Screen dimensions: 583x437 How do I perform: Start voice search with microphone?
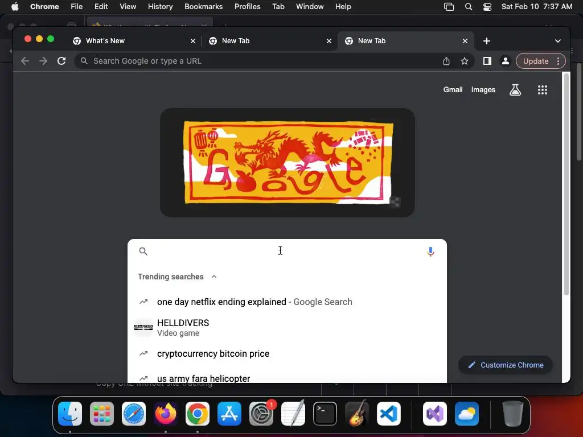click(430, 252)
